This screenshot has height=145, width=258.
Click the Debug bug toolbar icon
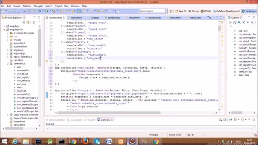pyautogui.click(x=40, y=11)
